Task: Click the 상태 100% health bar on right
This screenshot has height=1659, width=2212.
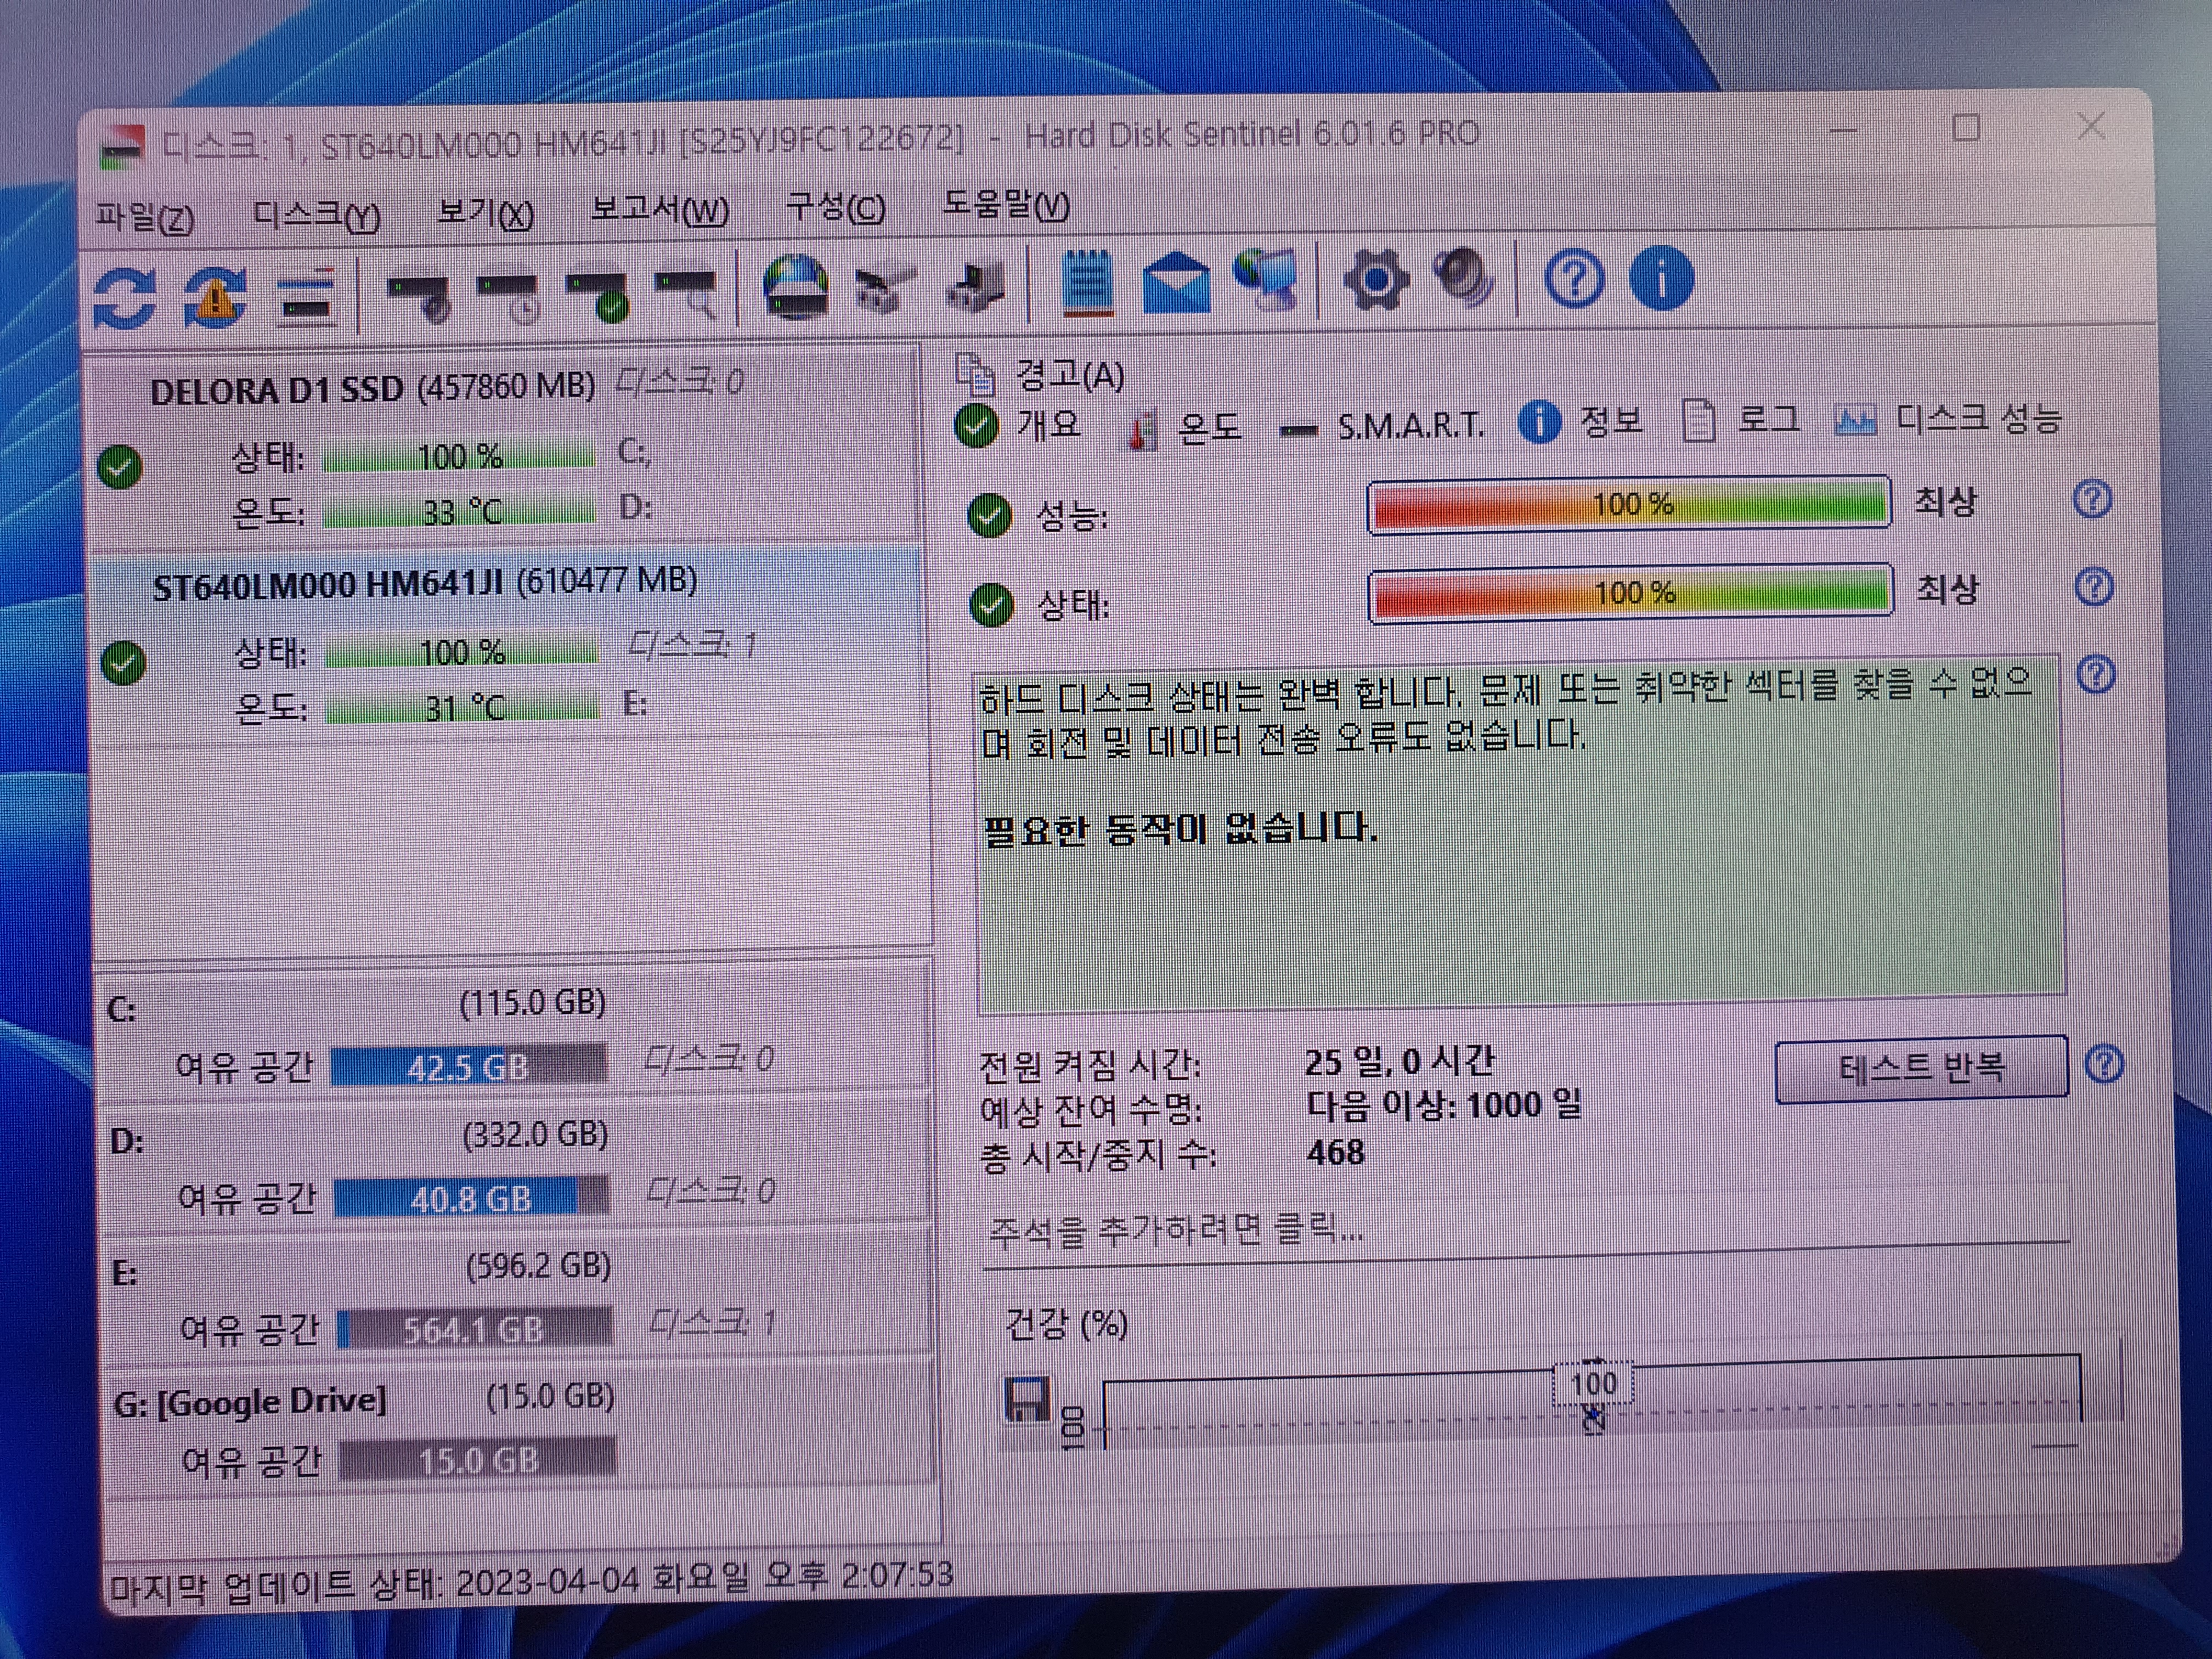Action: point(1630,593)
